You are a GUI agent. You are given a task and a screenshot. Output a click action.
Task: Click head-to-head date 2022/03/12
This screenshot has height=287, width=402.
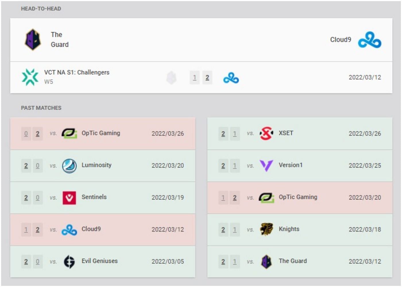click(365, 77)
